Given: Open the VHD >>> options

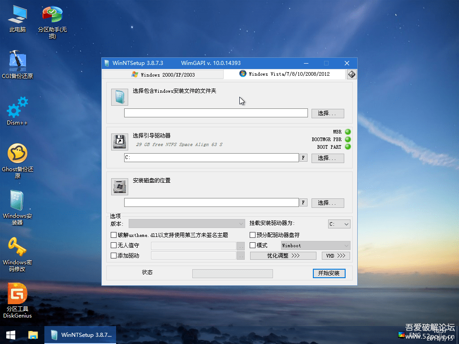Looking at the screenshot, I should (336, 256).
